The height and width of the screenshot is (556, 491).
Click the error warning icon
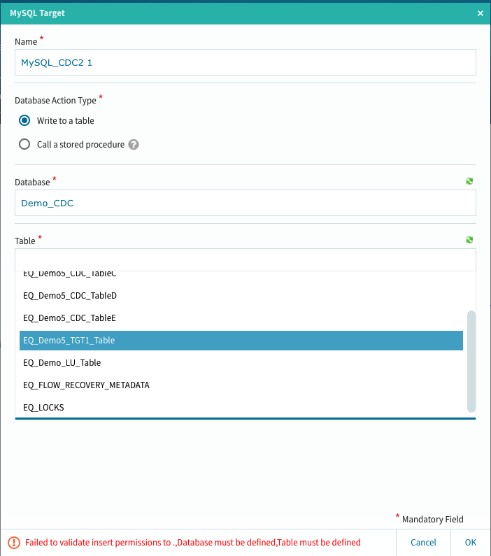(x=14, y=543)
